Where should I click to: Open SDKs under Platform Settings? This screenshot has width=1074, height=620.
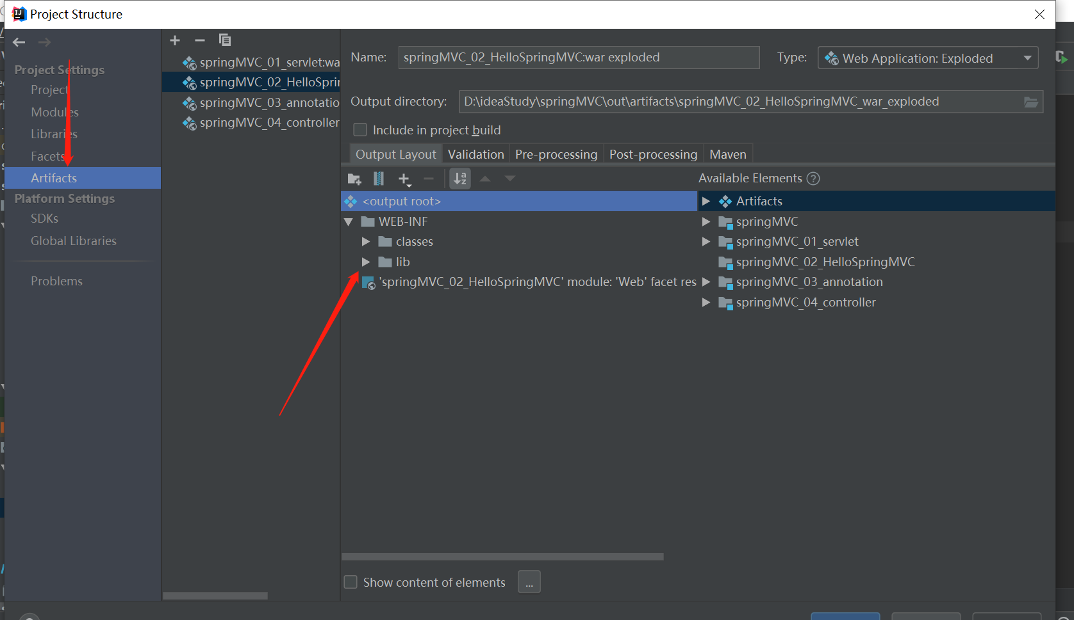click(x=44, y=219)
